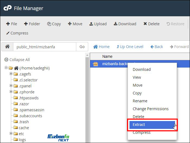This screenshot has width=190, height=143.
Task: Choose Rename from the context menu
Action: [140, 101]
